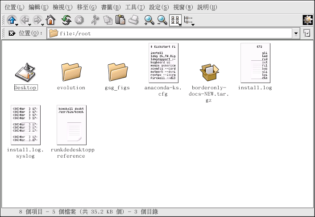Viewport: 315px width, 217px height.
Task: Click the Up directory arrow icon
Action: coord(12,20)
